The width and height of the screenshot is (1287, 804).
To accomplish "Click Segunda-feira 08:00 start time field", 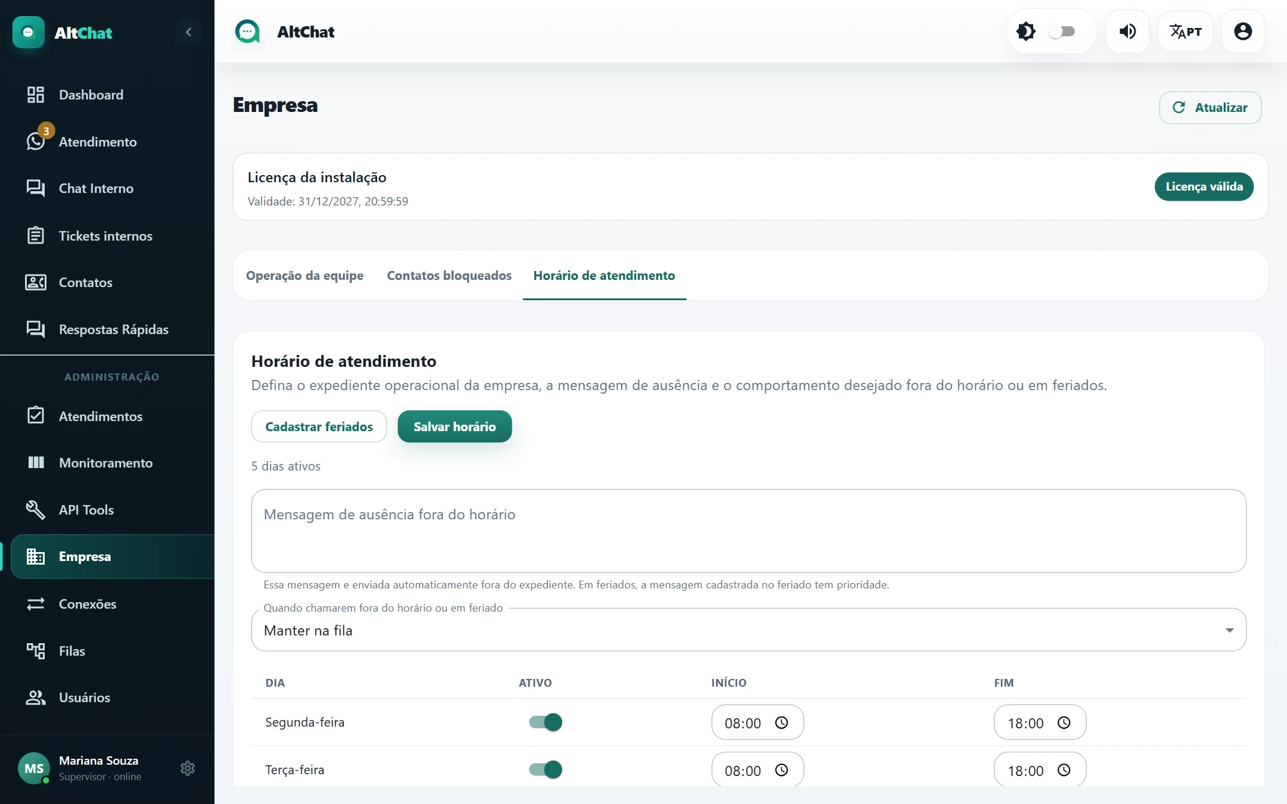I will point(757,722).
